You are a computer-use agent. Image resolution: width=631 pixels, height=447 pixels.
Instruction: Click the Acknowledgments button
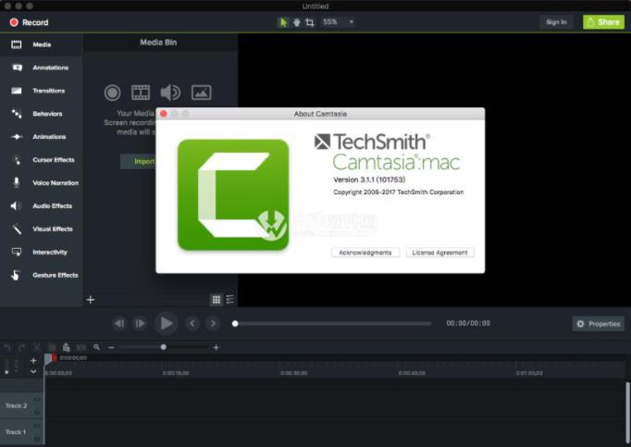point(365,253)
